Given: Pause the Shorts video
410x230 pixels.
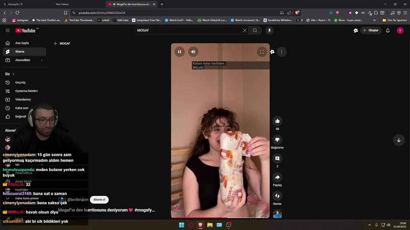Looking at the screenshot, I should click(x=179, y=52).
